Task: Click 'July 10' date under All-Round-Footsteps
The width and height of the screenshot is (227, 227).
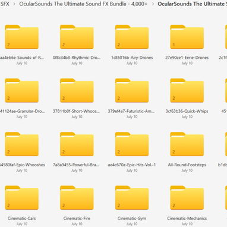Action: click(x=187, y=171)
